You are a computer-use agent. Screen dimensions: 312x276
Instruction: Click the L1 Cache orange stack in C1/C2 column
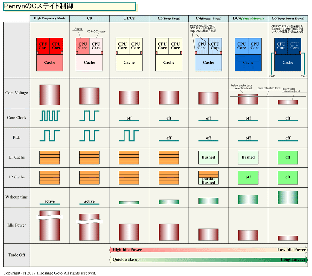(x=129, y=157)
